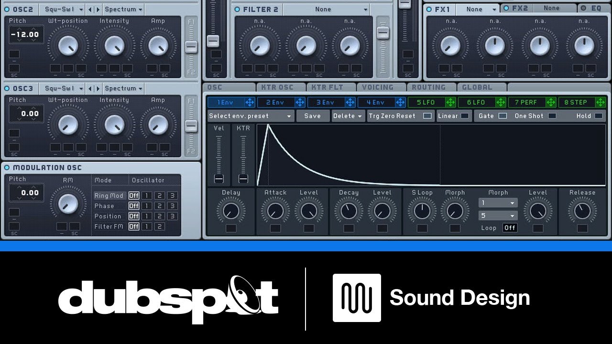Click the 4 Env drag-assign cross icon
The height and width of the screenshot is (344, 612).
click(400, 102)
